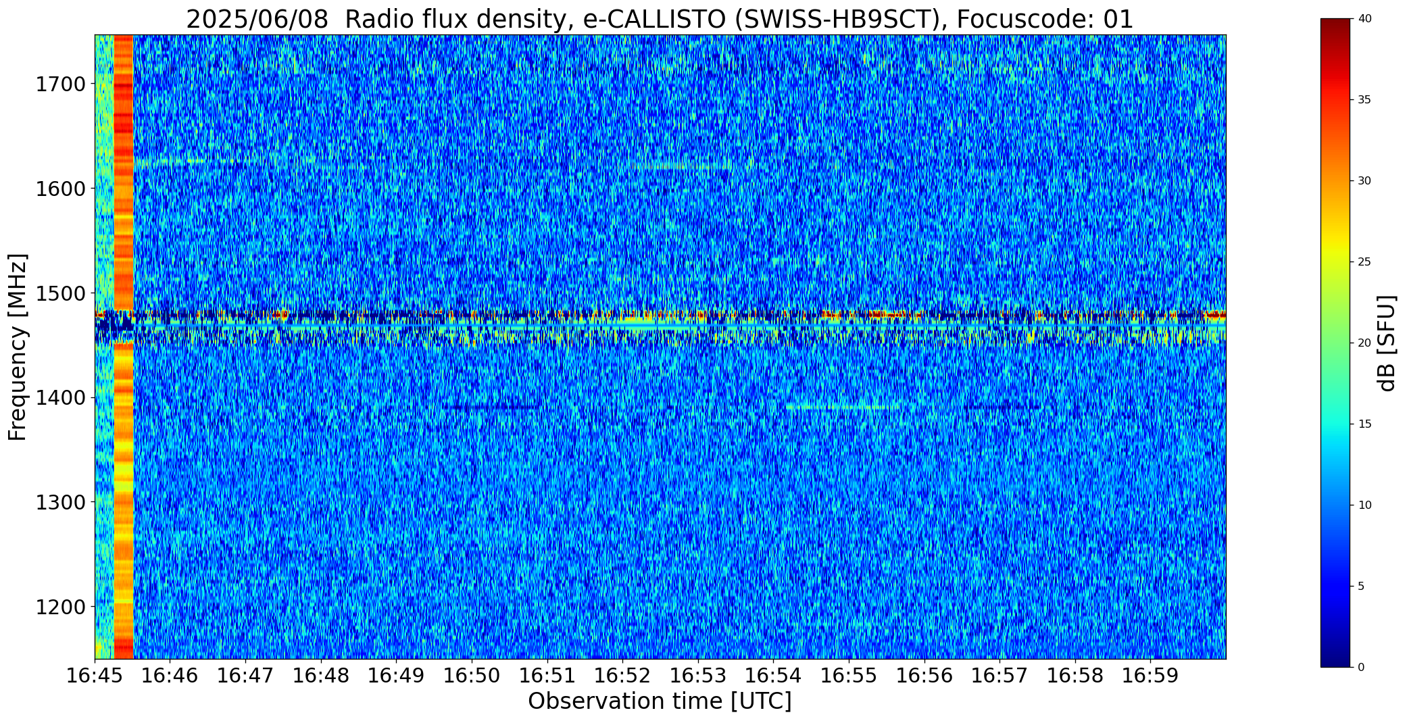Click the colorbar tick label 25

click(1364, 262)
